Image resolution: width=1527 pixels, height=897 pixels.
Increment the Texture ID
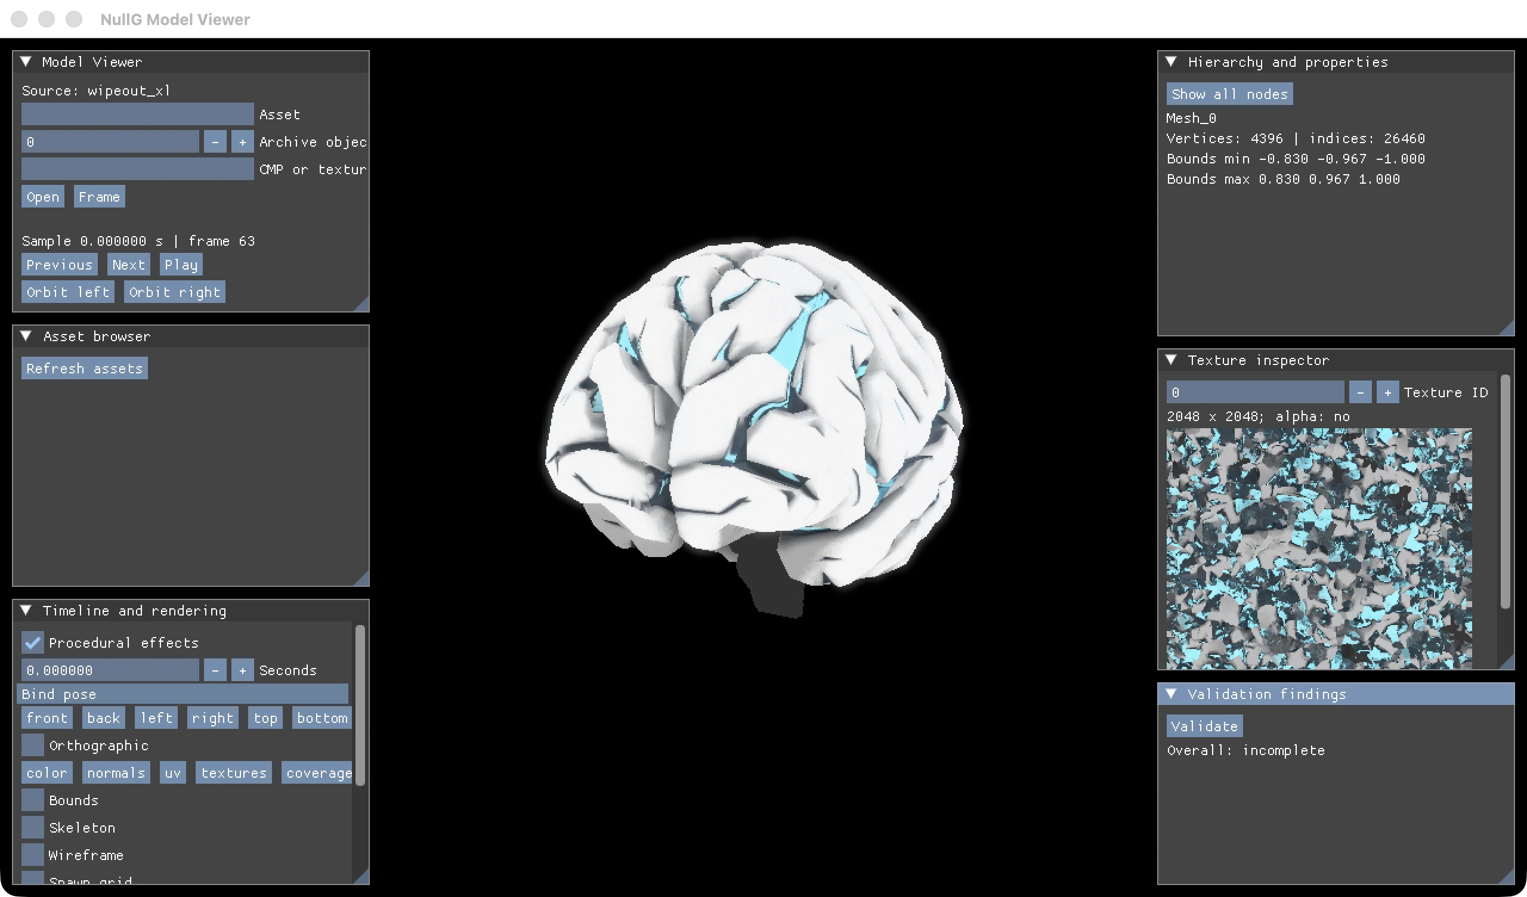tap(1387, 392)
